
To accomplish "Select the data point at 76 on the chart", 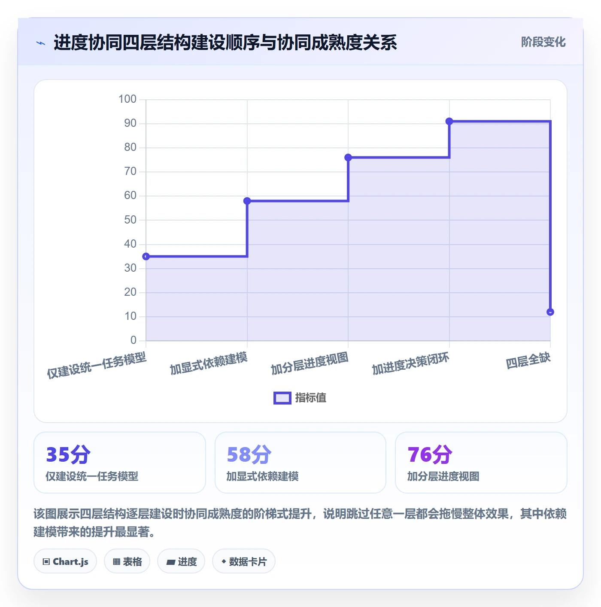I will [x=348, y=158].
